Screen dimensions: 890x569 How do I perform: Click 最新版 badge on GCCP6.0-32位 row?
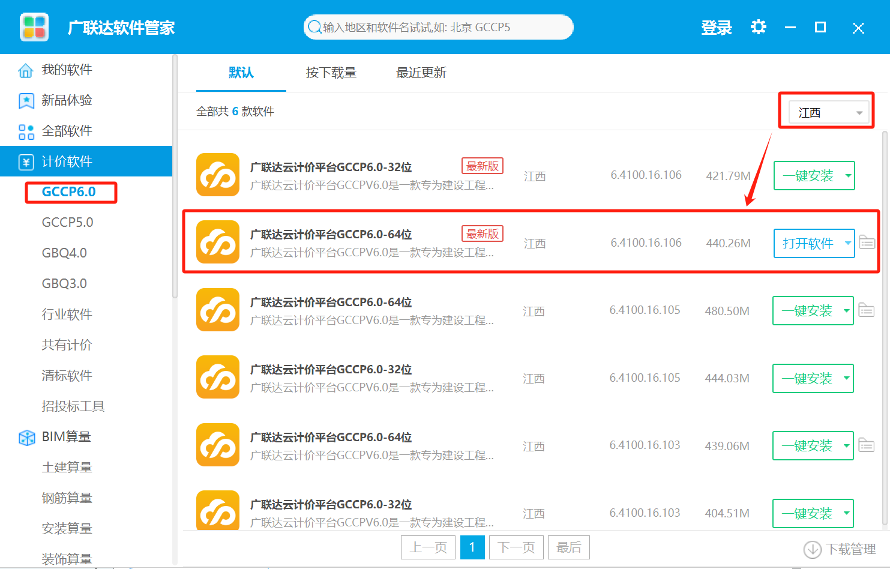(x=483, y=166)
